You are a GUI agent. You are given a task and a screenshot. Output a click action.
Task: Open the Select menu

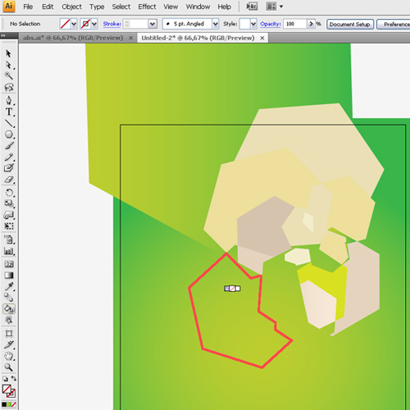[x=121, y=7]
